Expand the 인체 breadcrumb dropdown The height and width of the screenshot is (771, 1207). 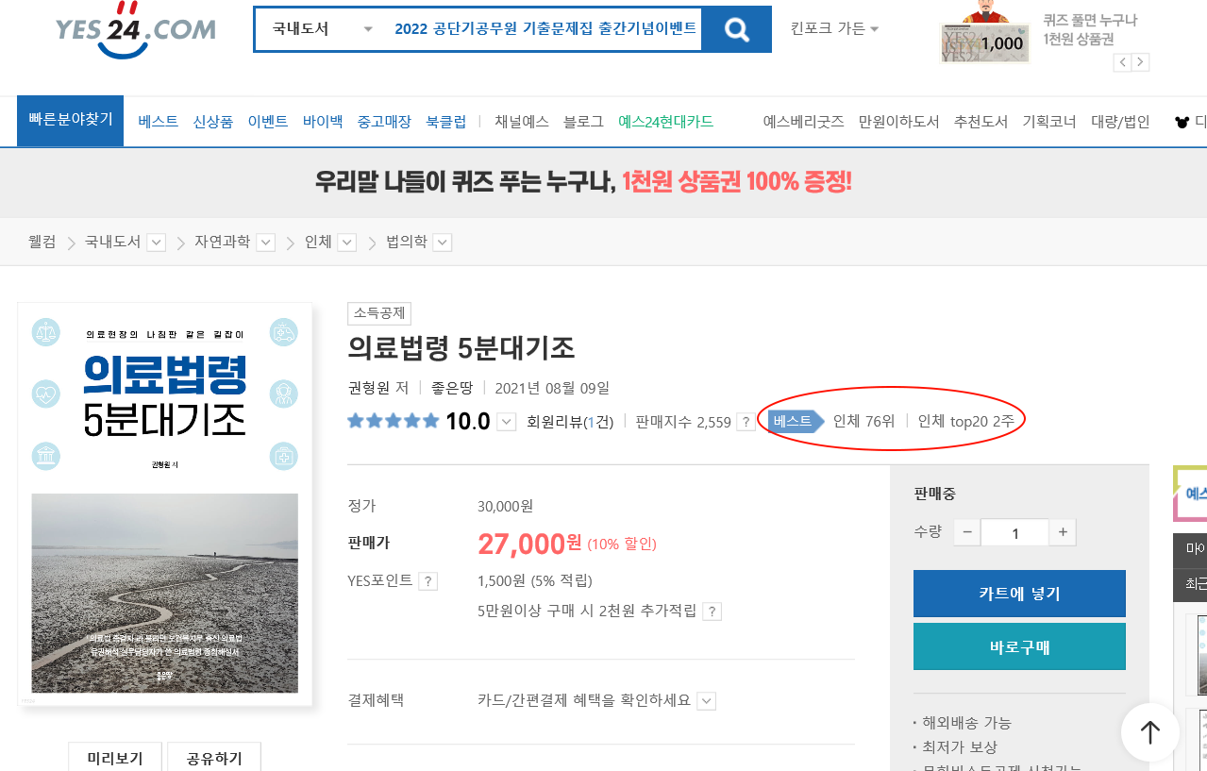click(347, 243)
